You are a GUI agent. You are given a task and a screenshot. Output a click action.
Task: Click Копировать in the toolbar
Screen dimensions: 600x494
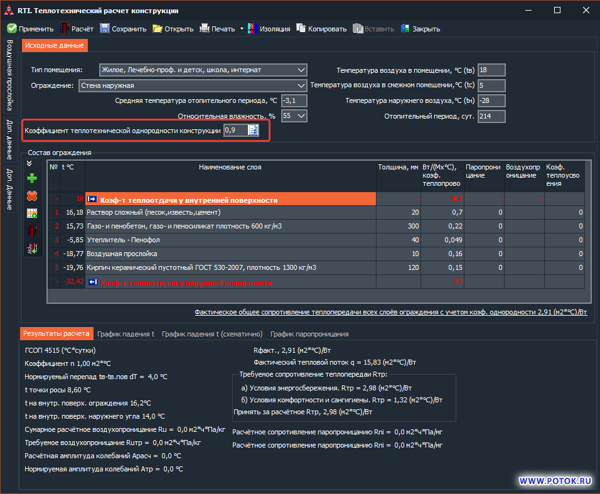321,29
